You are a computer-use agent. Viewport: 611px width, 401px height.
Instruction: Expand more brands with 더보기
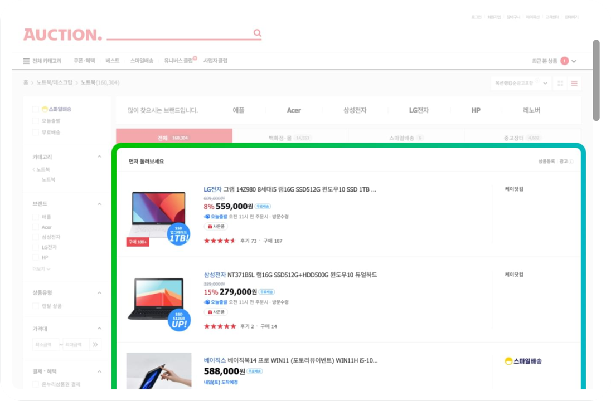click(x=41, y=269)
